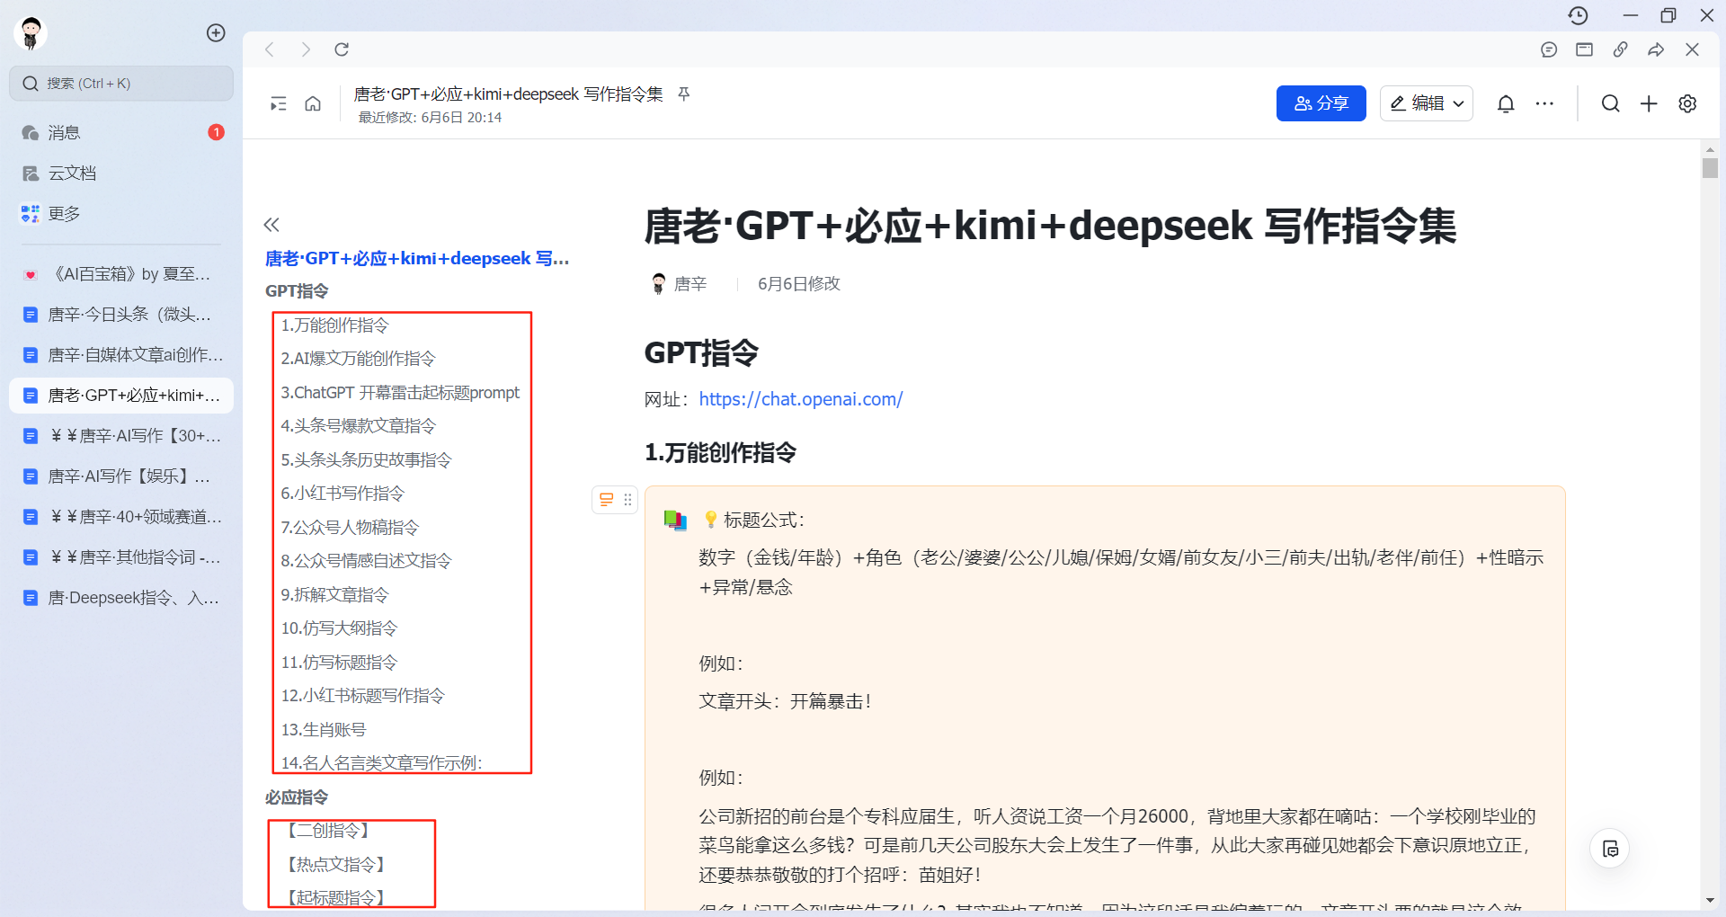The height and width of the screenshot is (917, 1726).
Task: Jump to GPT指令 section in outline
Action: [297, 291]
